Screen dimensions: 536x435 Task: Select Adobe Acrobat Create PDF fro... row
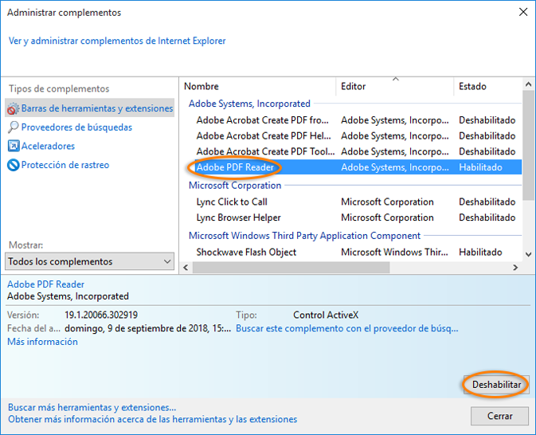click(x=358, y=120)
